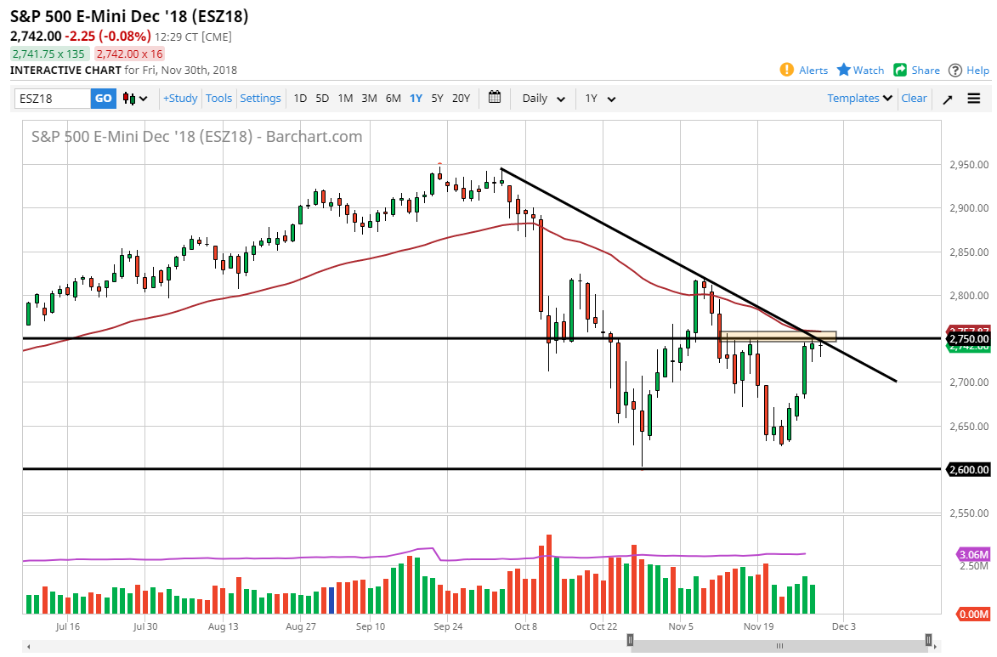Open the calendar date picker icon
This screenshot has height=657, width=997.
point(495,98)
